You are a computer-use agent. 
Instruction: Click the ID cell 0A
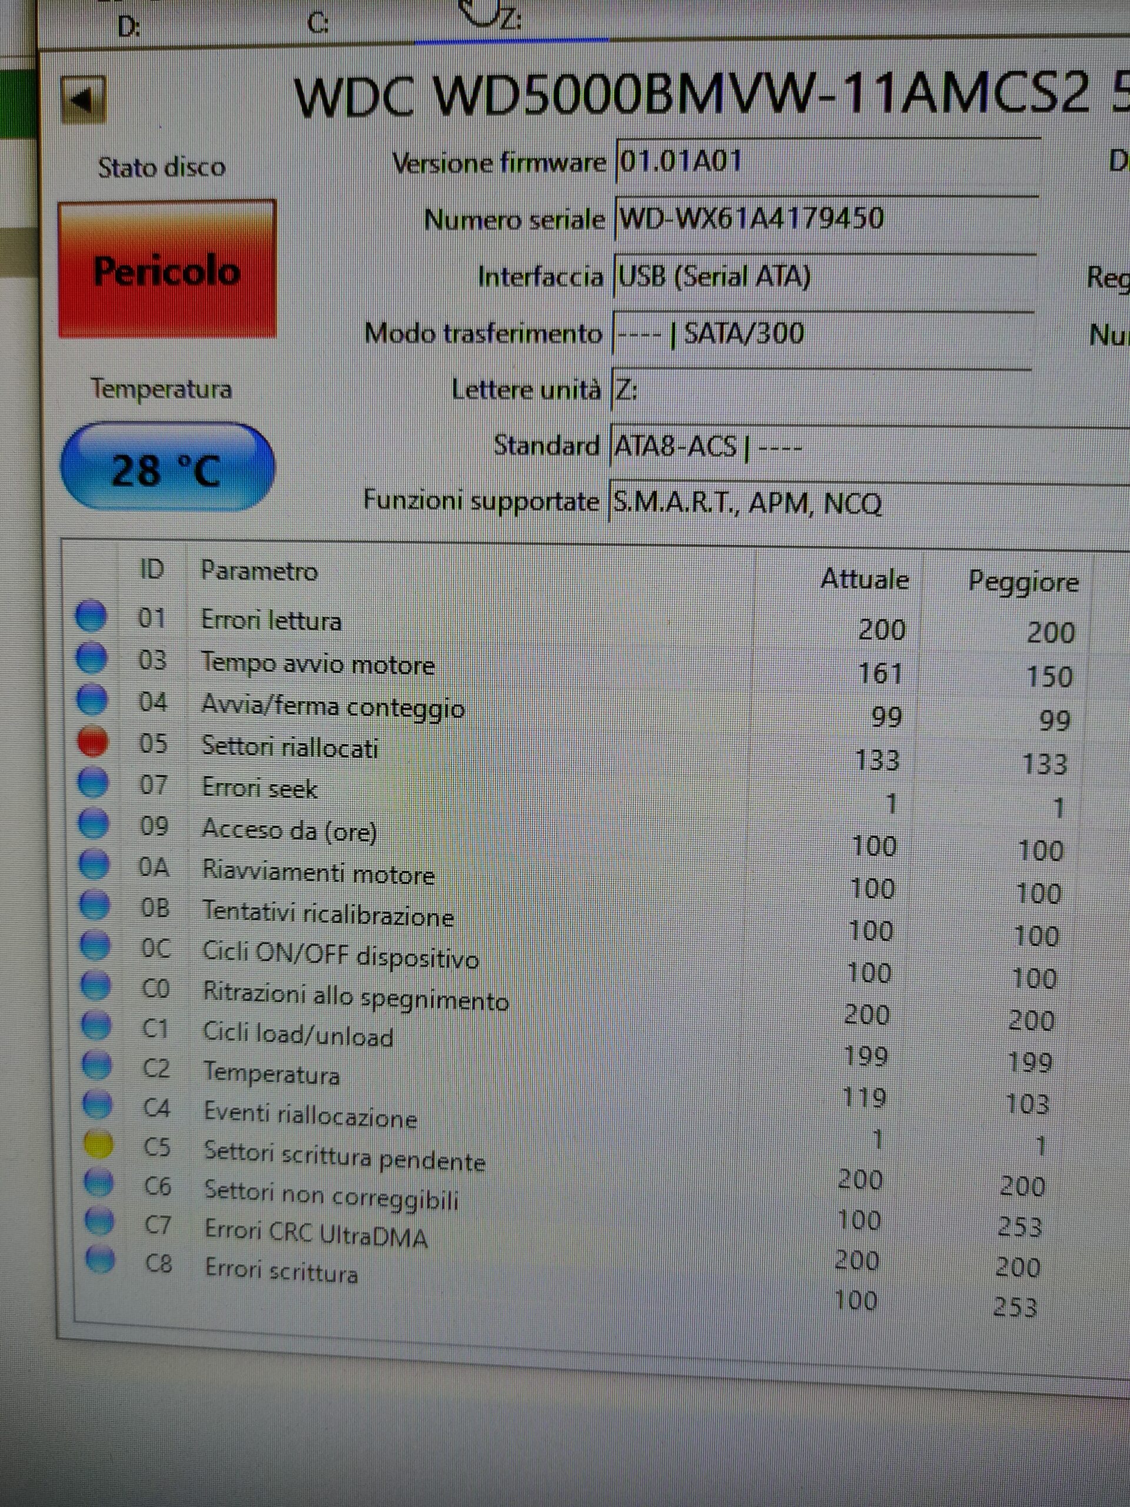(154, 867)
